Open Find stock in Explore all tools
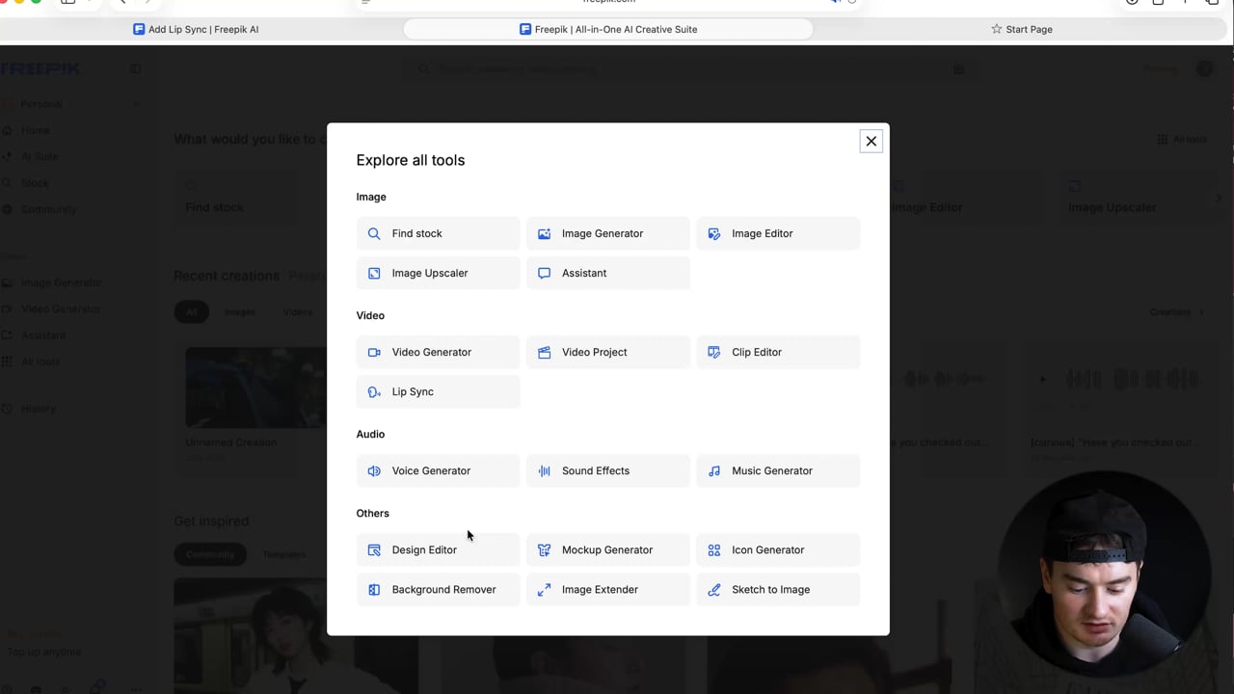The height and width of the screenshot is (694, 1234). click(x=438, y=233)
